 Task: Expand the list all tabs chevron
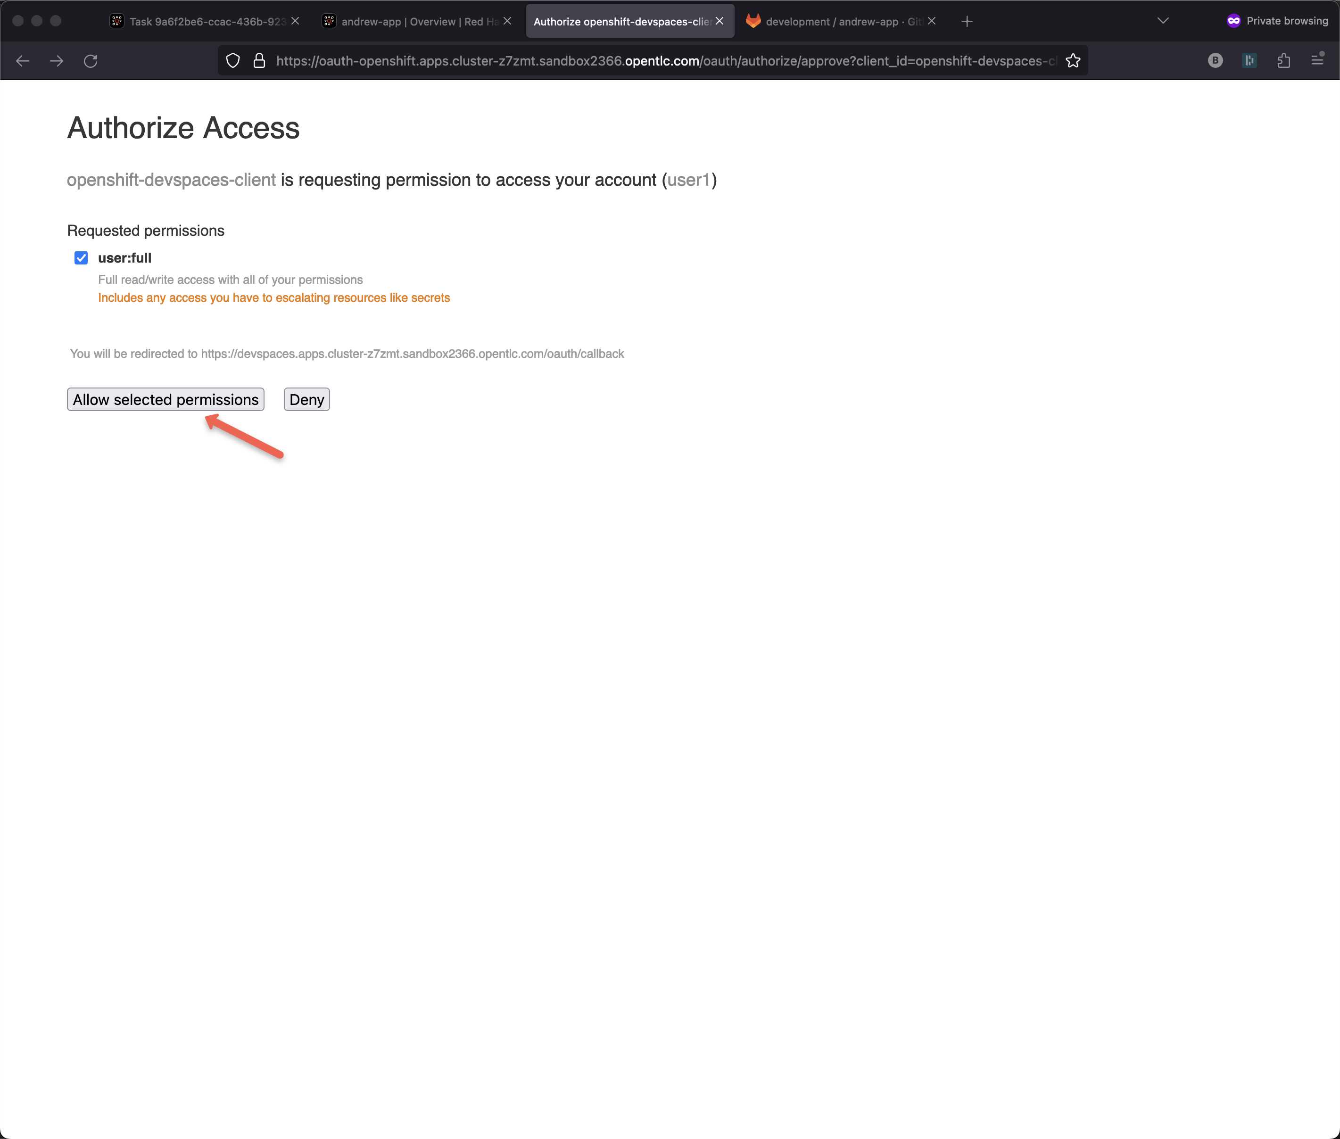[x=1162, y=21]
